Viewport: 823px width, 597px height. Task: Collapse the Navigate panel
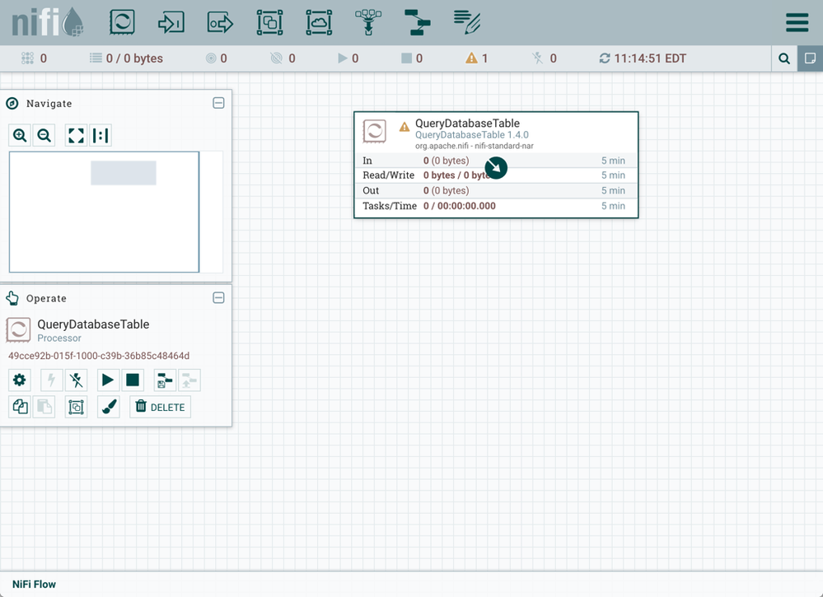click(x=218, y=103)
